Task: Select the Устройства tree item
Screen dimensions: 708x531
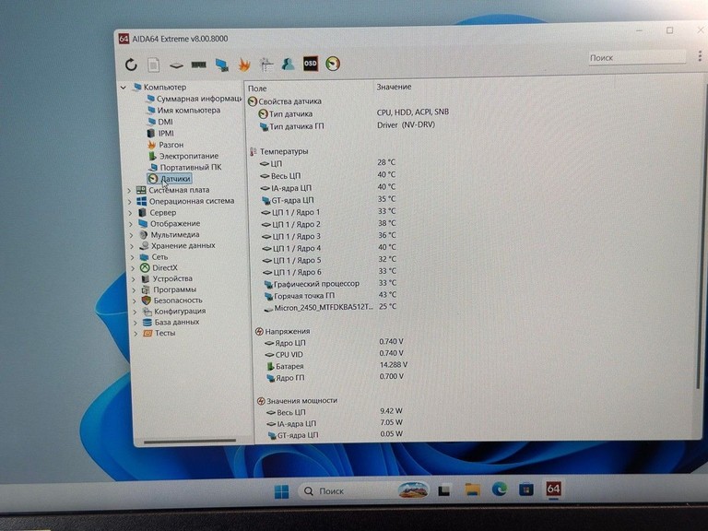Action: (x=167, y=279)
